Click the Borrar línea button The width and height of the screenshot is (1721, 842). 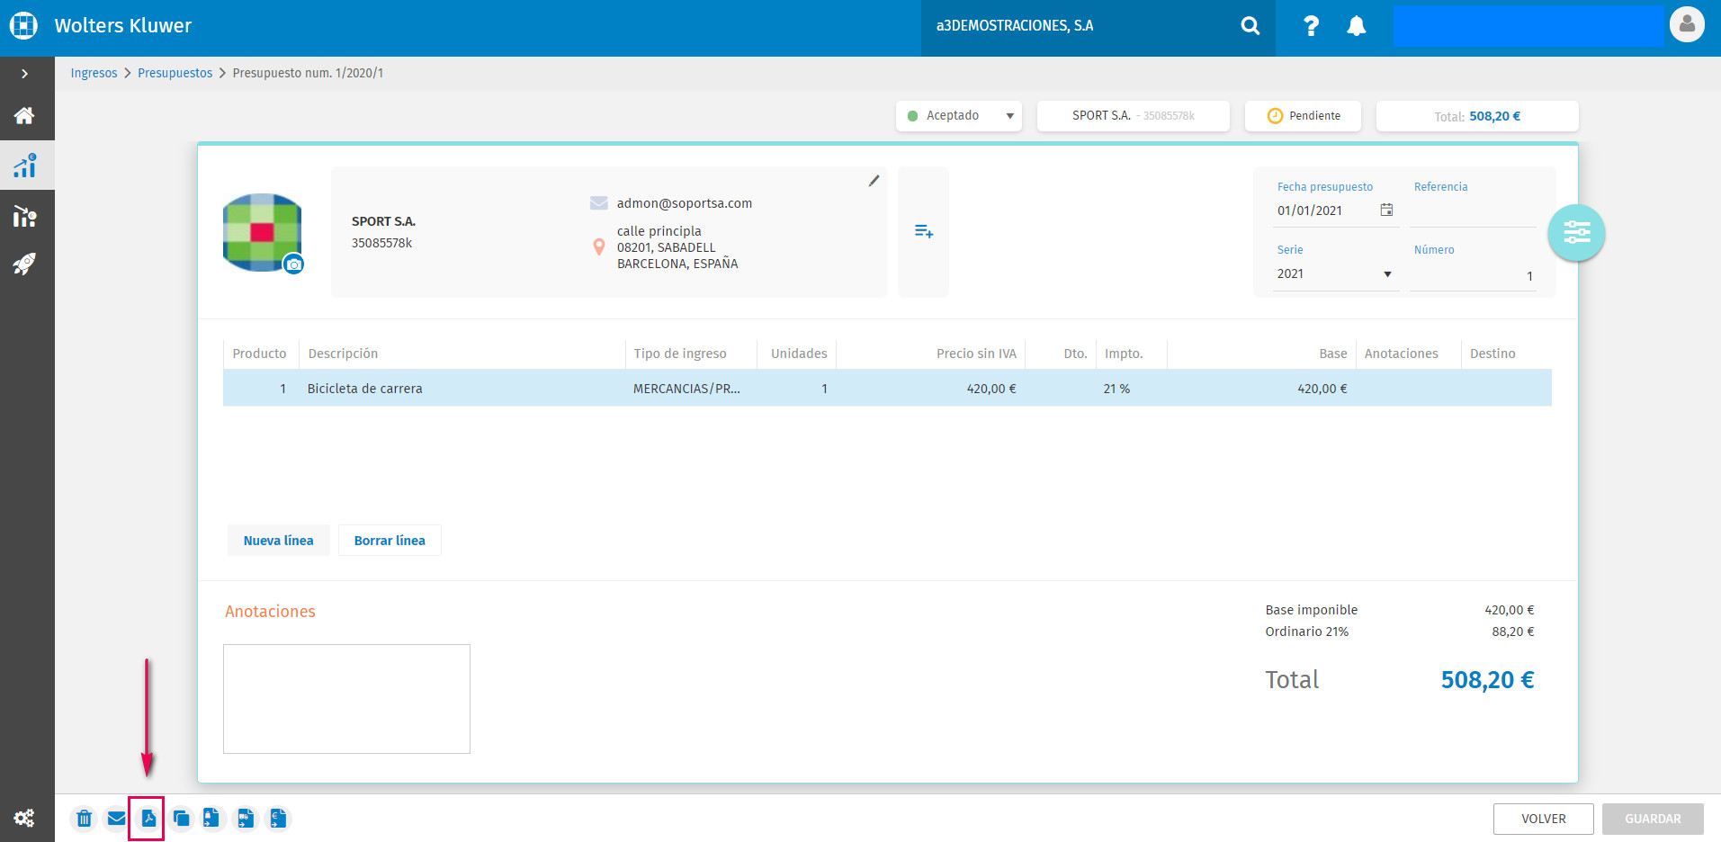click(x=390, y=541)
